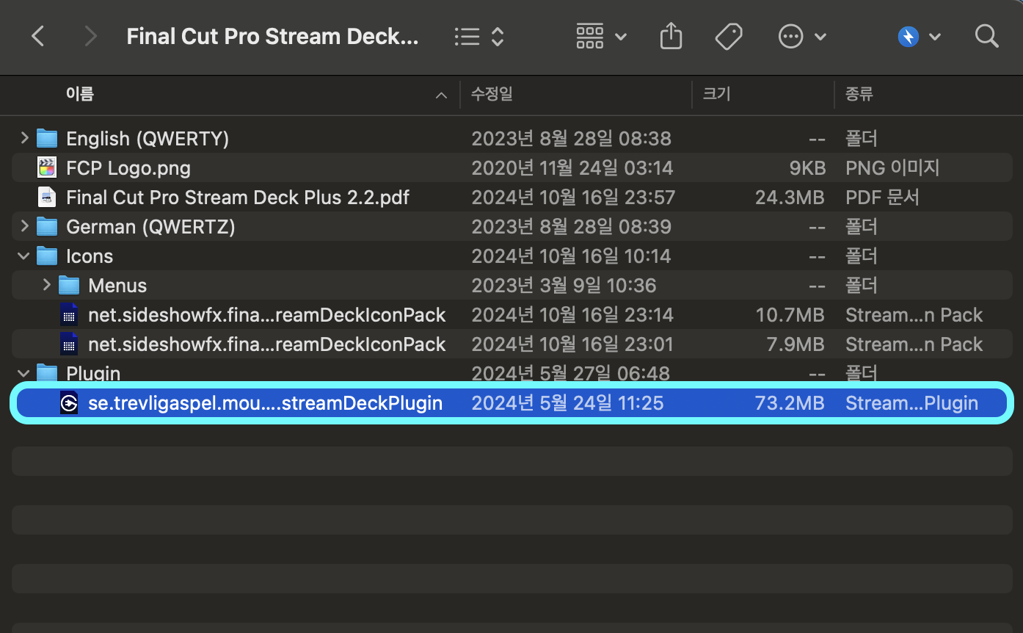Sort by the 이름 column header
The image size is (1023, 633).
click(80, 94)
